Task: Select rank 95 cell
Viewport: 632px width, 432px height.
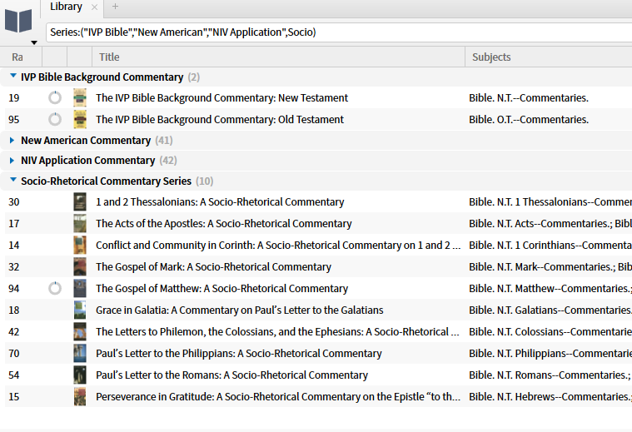Action: coord(14,119)
